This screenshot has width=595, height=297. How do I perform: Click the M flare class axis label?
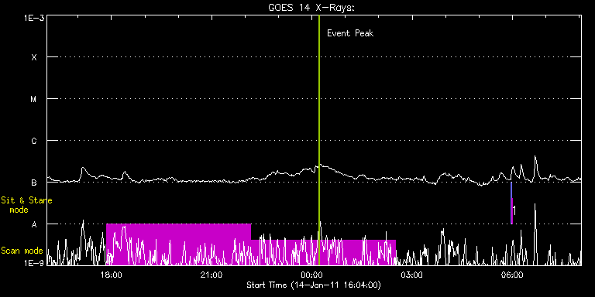[34, 99]
